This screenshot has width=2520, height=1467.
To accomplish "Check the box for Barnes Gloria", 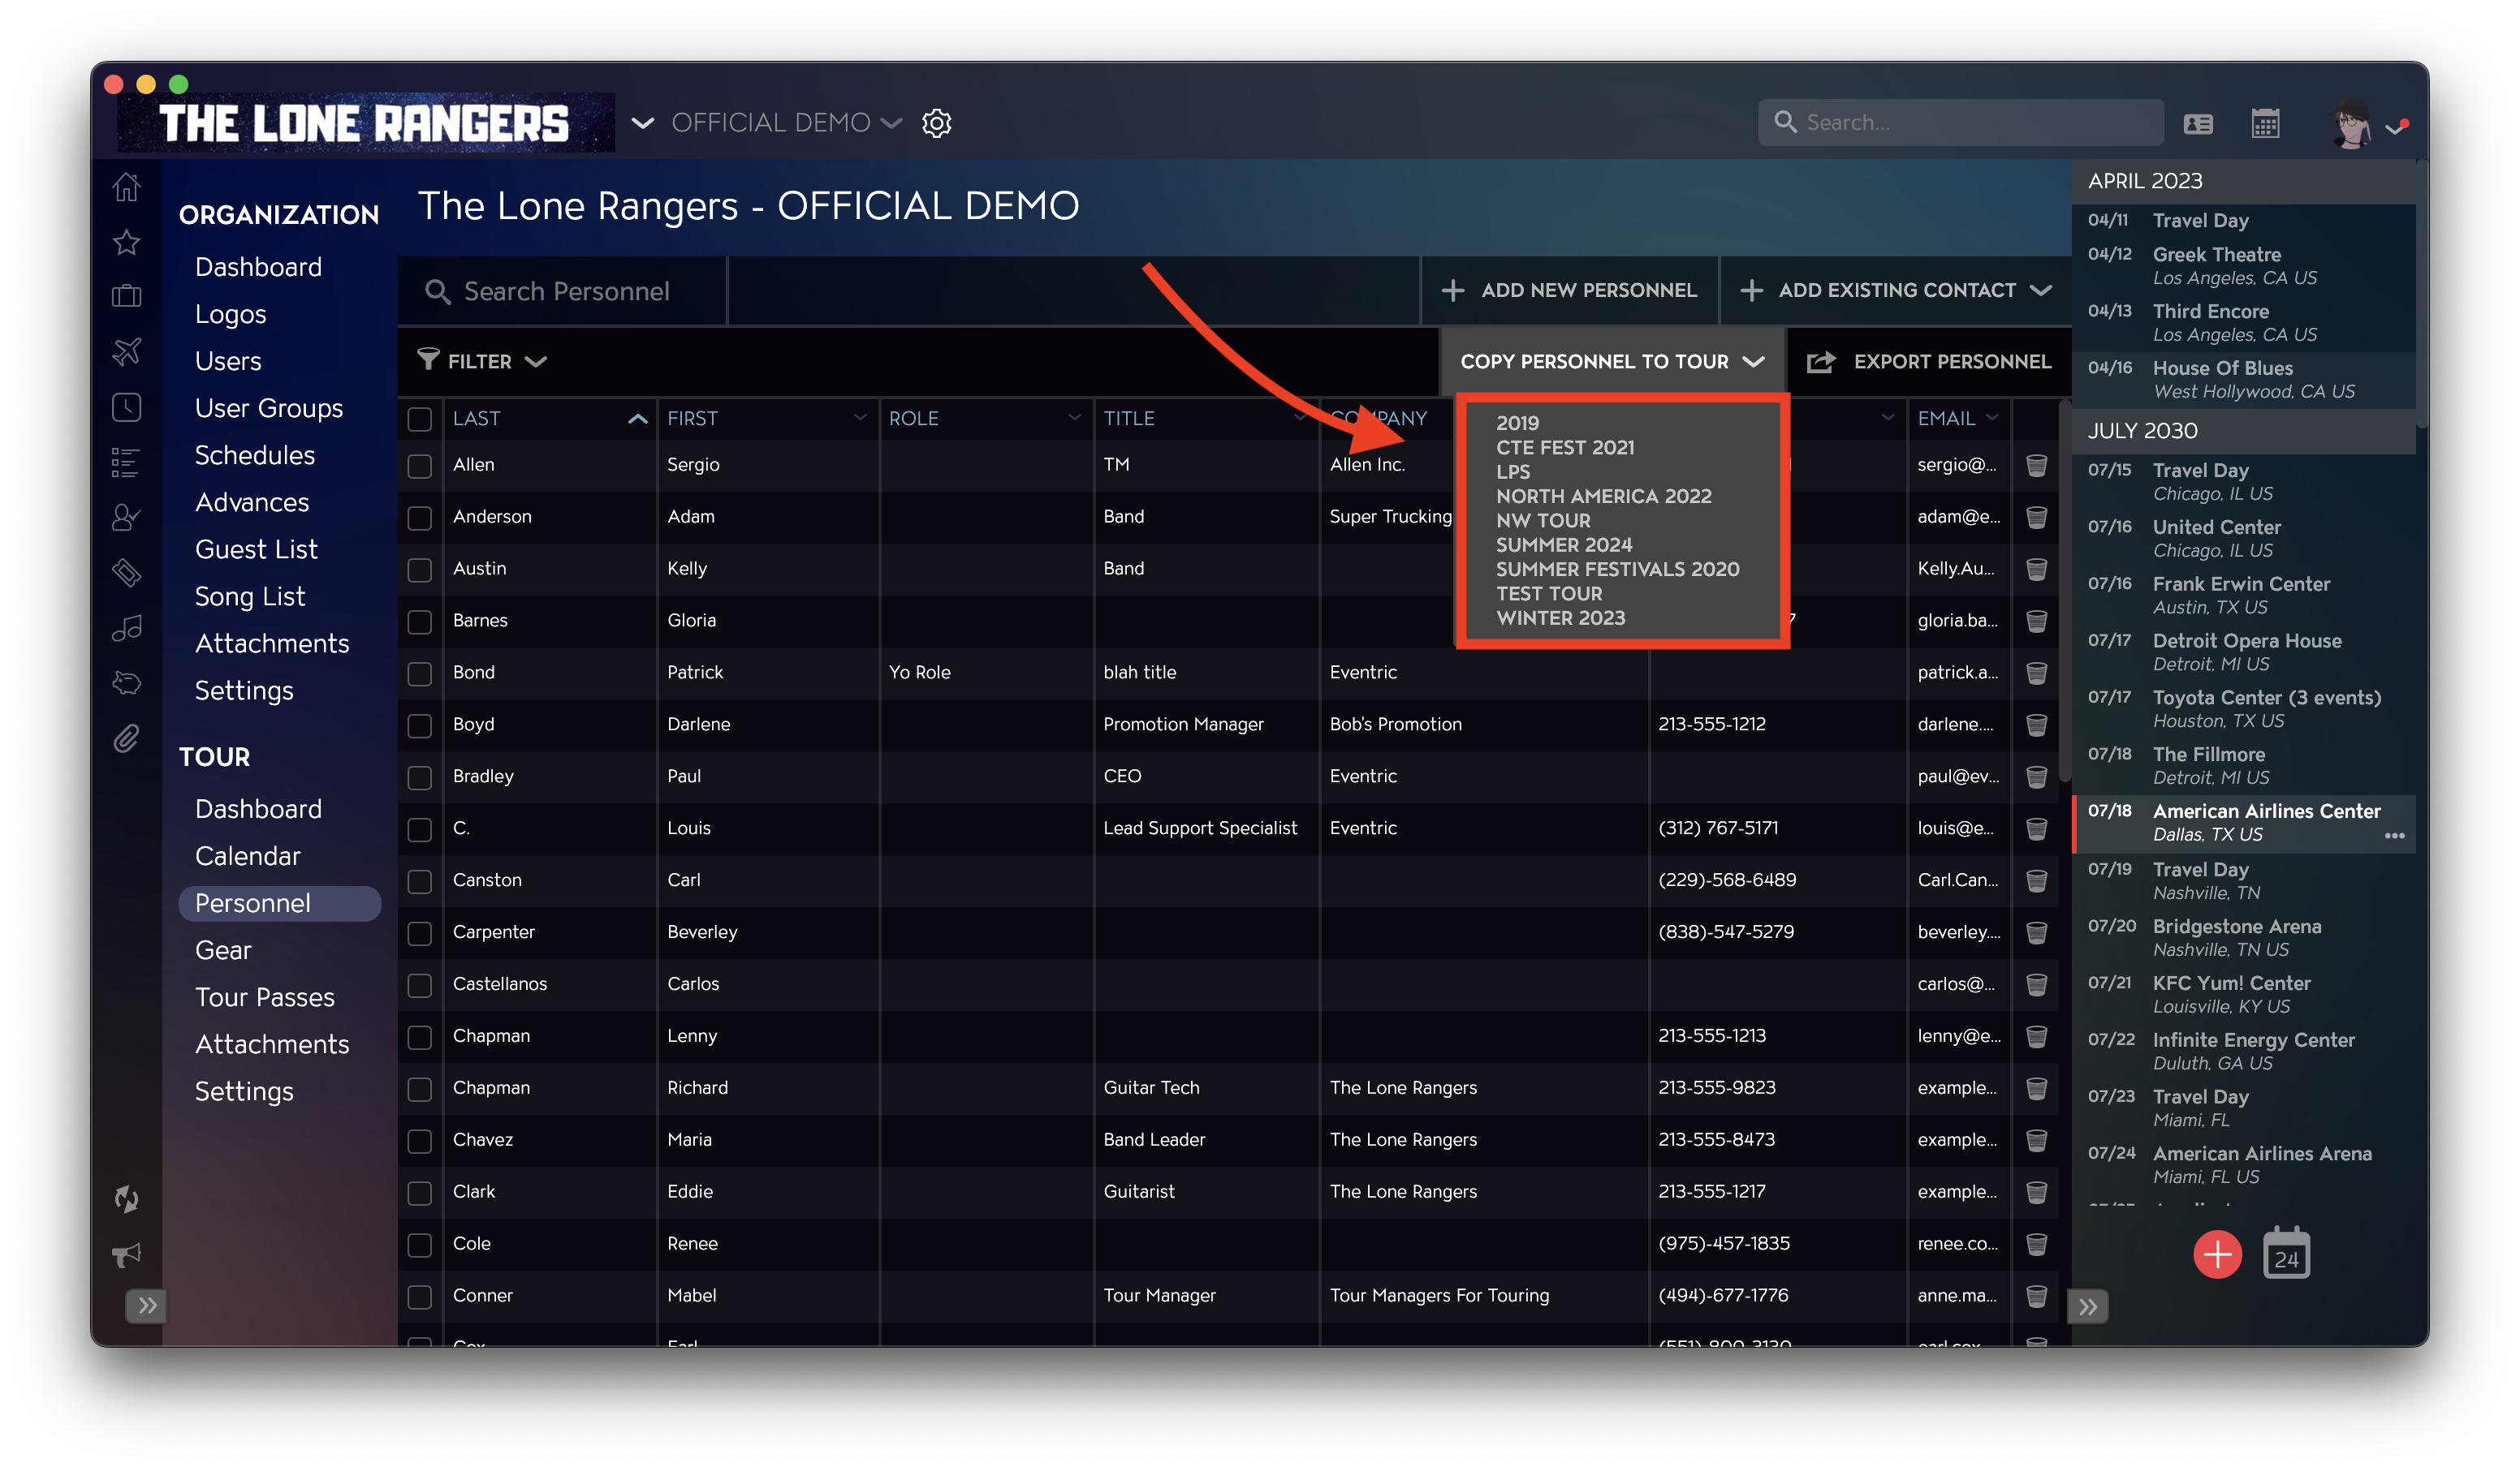I will (x=420, y=622).
